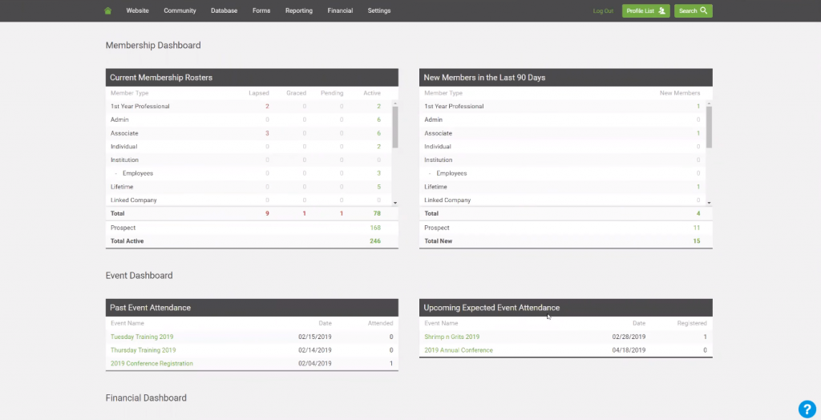Click the Log Out link
Viewport: 821px width, 420px height.
(603, 11)
